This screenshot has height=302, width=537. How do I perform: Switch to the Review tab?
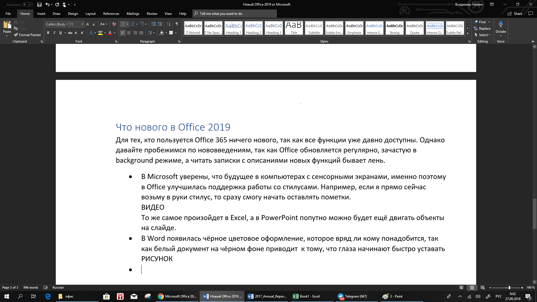click(152, 13)
